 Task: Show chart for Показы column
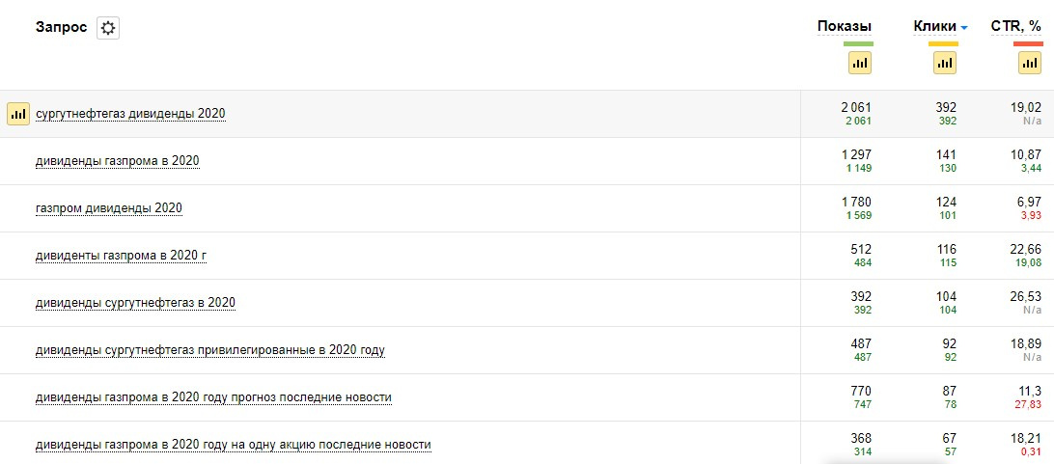coord(859,63)
